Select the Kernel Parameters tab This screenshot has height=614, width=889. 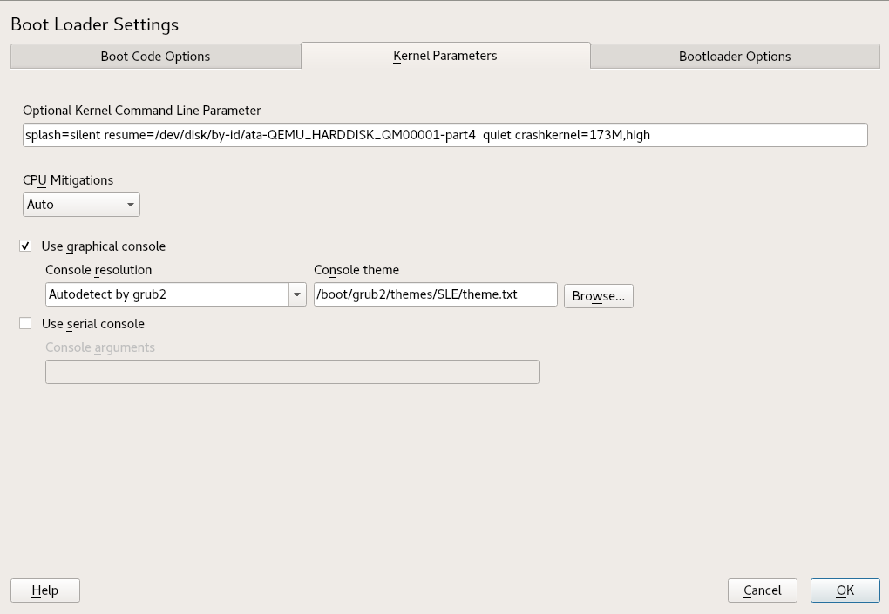point(445,56)
